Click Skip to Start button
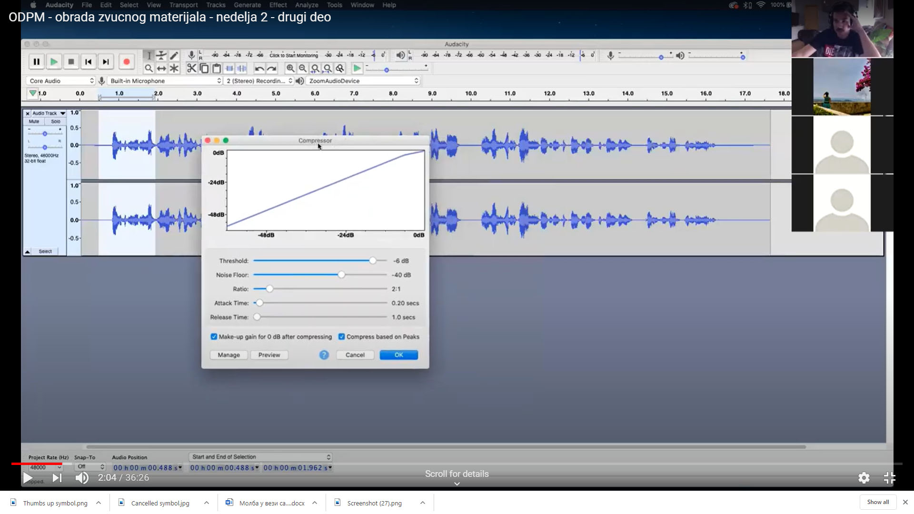914x514 pixels. (88, 62)
